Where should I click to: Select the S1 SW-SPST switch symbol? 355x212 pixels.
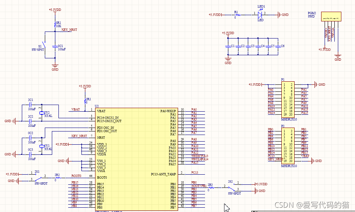click(45, 47)
